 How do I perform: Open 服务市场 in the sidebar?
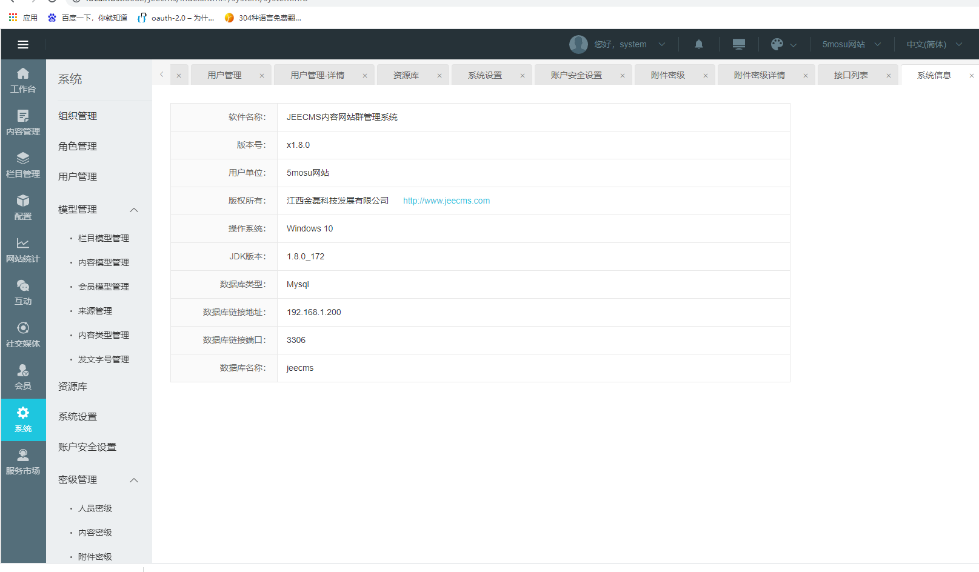tap(23, 462)
